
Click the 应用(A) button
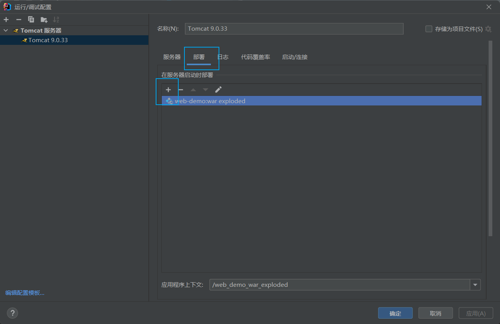[476, 313]
